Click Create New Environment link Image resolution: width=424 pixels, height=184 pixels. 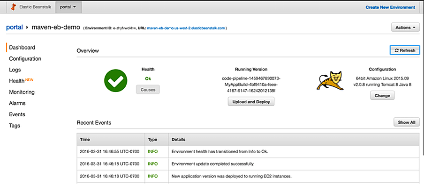tap(390, 7)
